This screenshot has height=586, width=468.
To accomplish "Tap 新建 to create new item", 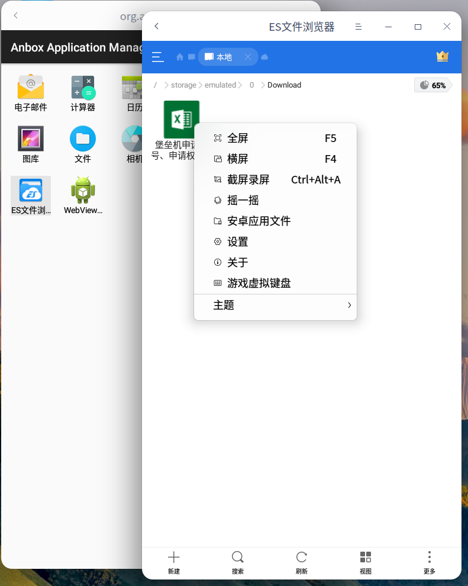I will (x=174, y=562).
